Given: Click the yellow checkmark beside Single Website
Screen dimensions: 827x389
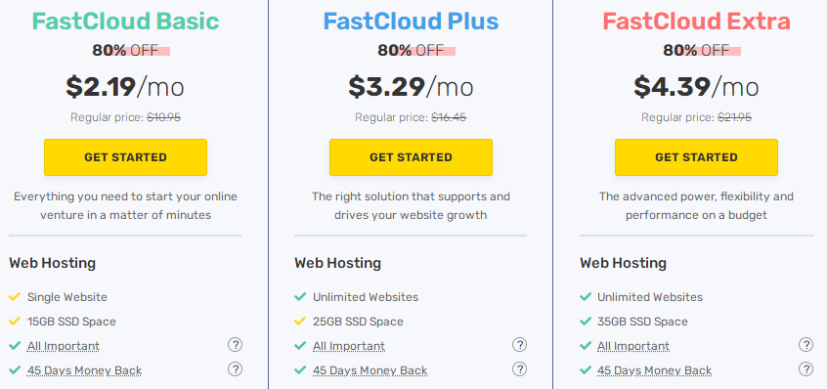Looking at the screenshot, I should click(15, 297).
